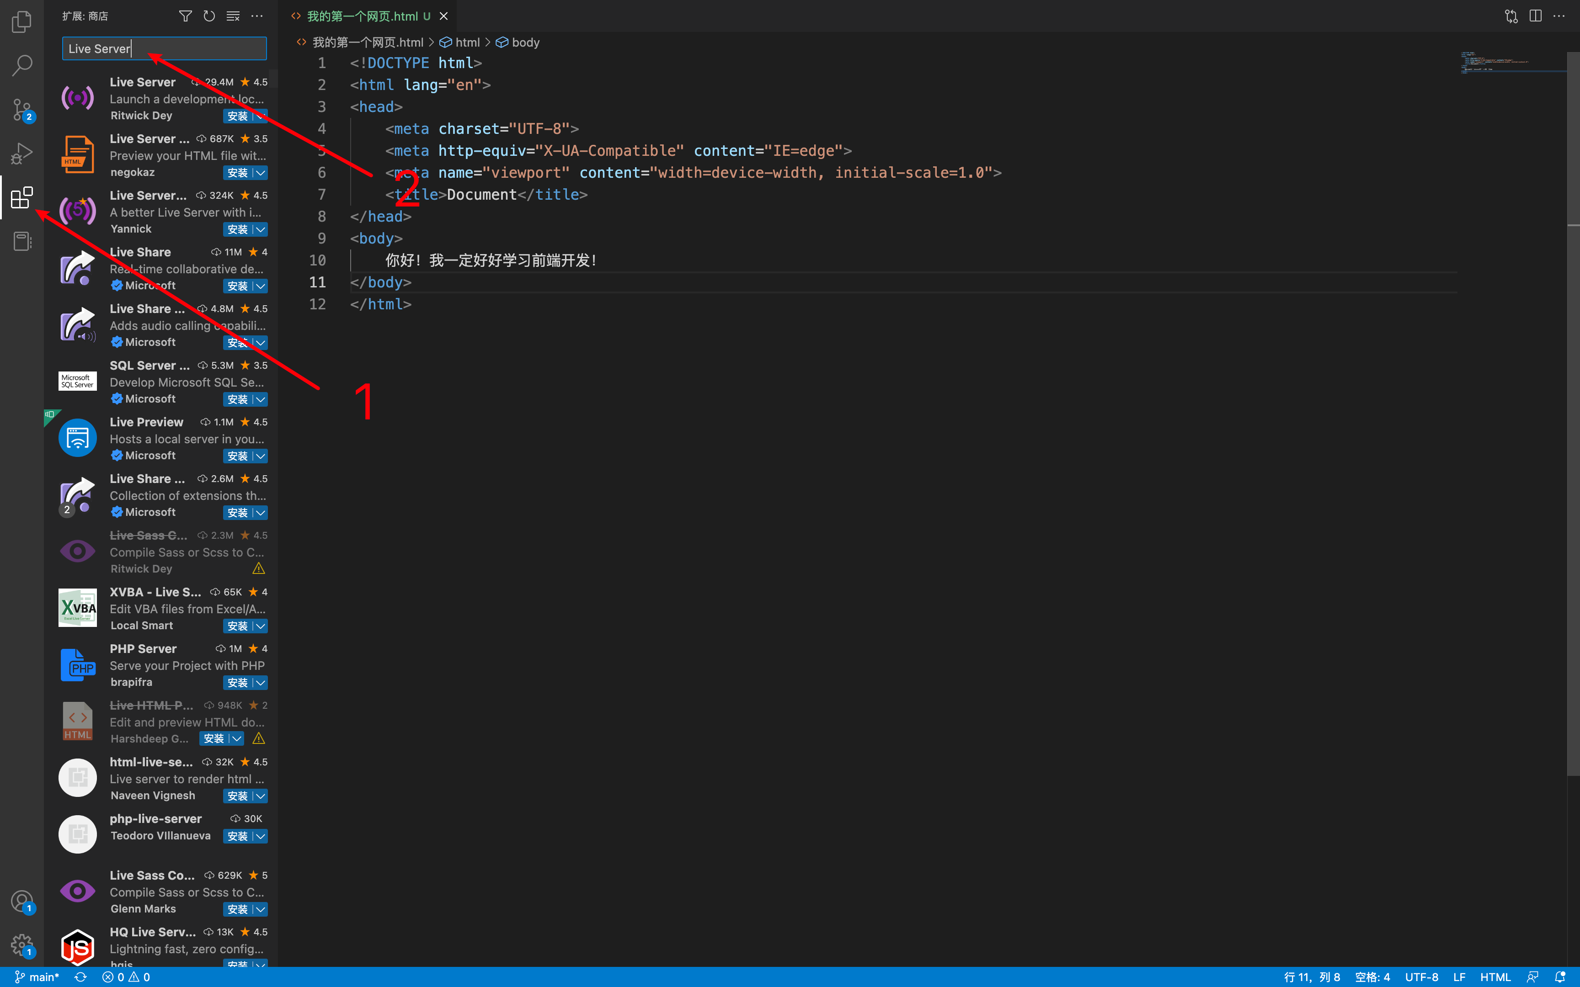Open the Search view in activity bar
This screenshot has width=1580, height=987.
click(x=21, y=65)
